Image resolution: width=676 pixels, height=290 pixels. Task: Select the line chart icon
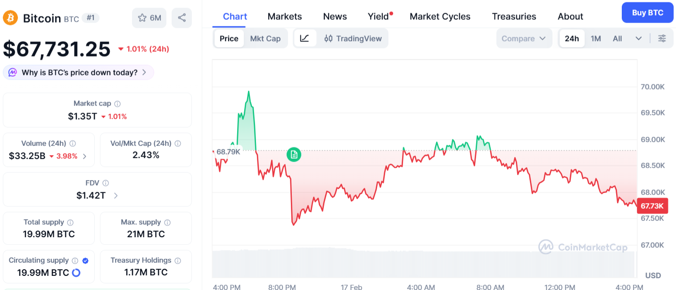[x=305, y=38]
